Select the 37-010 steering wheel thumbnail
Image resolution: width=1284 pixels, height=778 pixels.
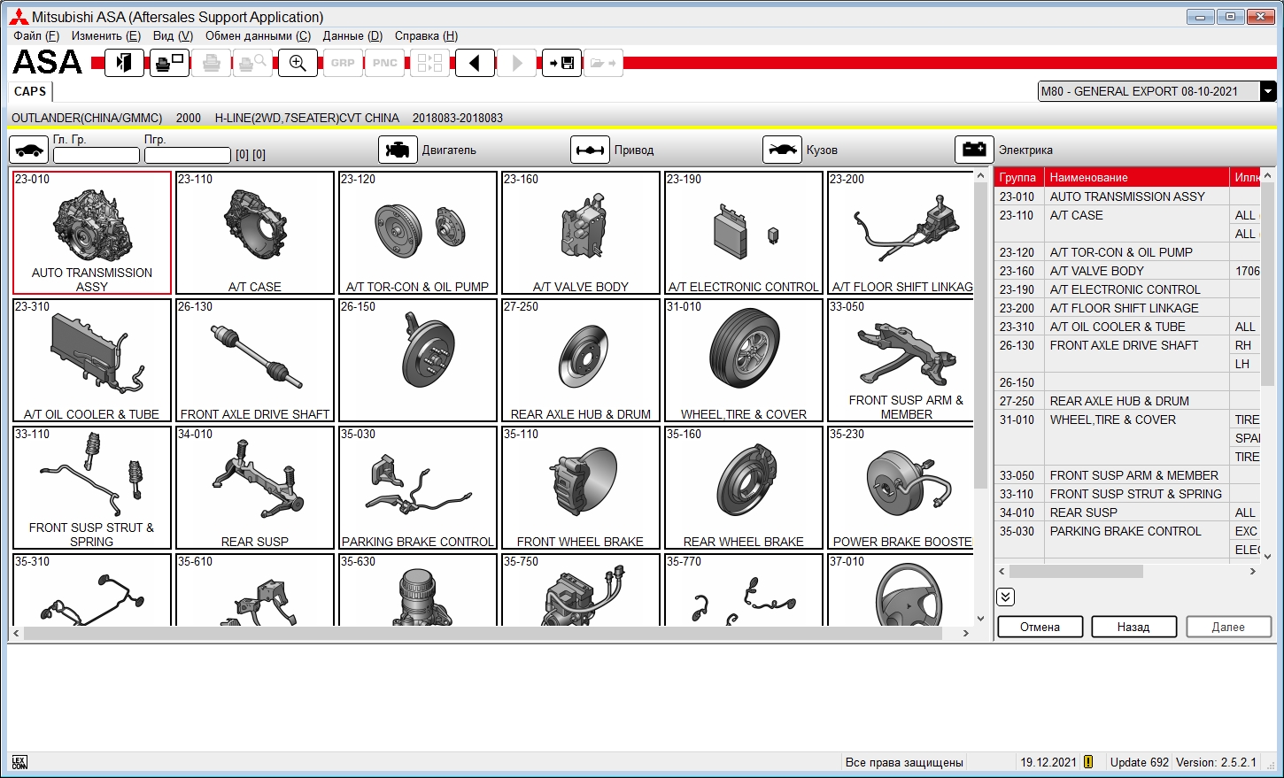point(901,589)
